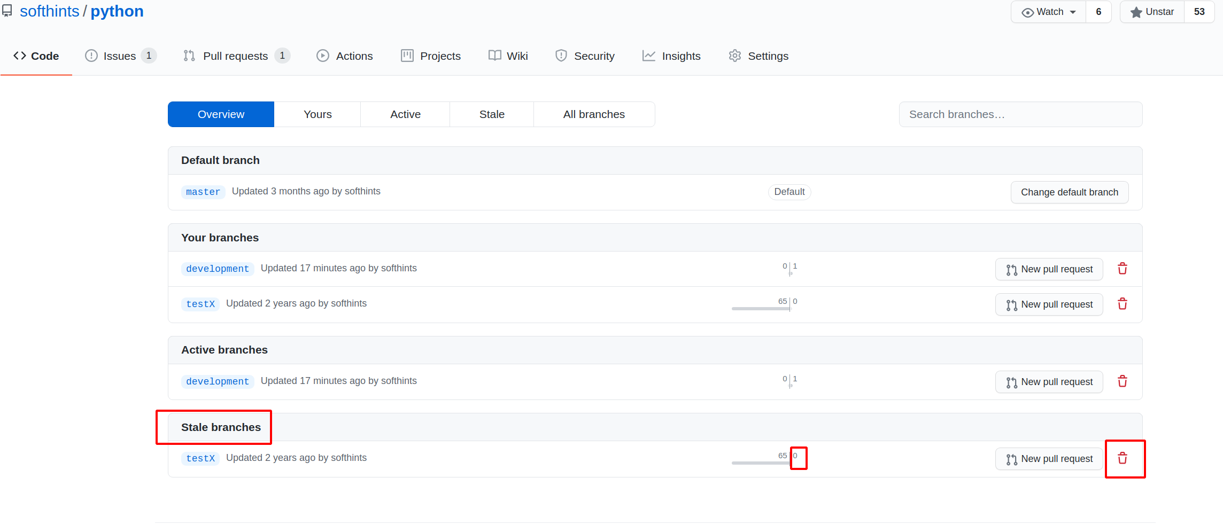Open the master branch link
1223x525 pixels.
coord(203,192)
